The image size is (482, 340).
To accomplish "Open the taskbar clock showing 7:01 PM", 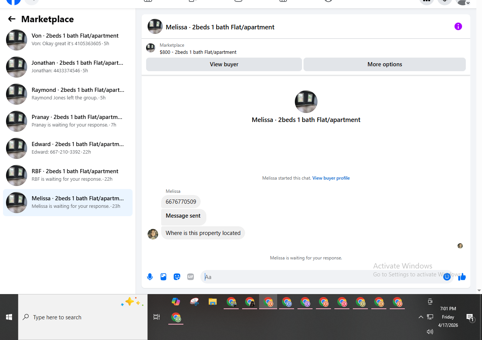I will (448, 317).
